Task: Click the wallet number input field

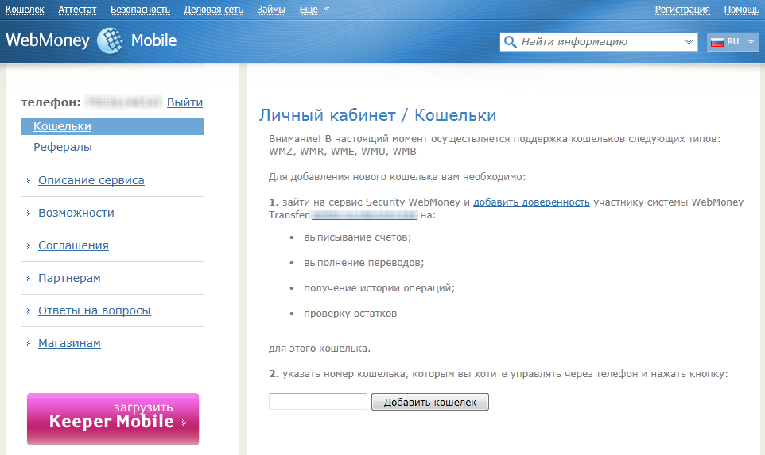Action: (x=318, y=402)
